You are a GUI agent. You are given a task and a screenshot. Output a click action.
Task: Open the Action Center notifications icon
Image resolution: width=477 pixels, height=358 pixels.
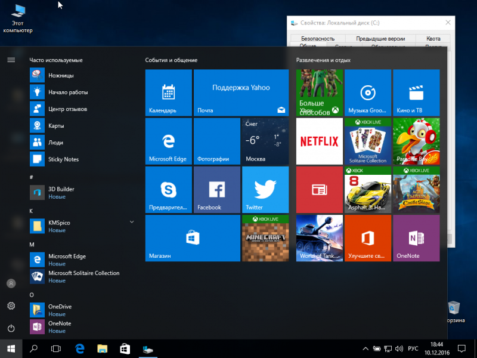coord(461,348)
